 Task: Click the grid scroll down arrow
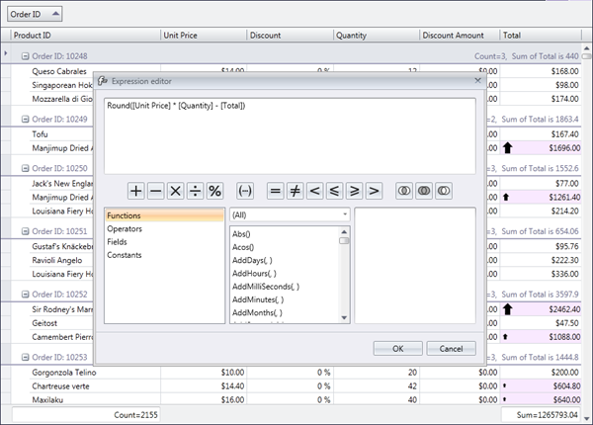586,418
